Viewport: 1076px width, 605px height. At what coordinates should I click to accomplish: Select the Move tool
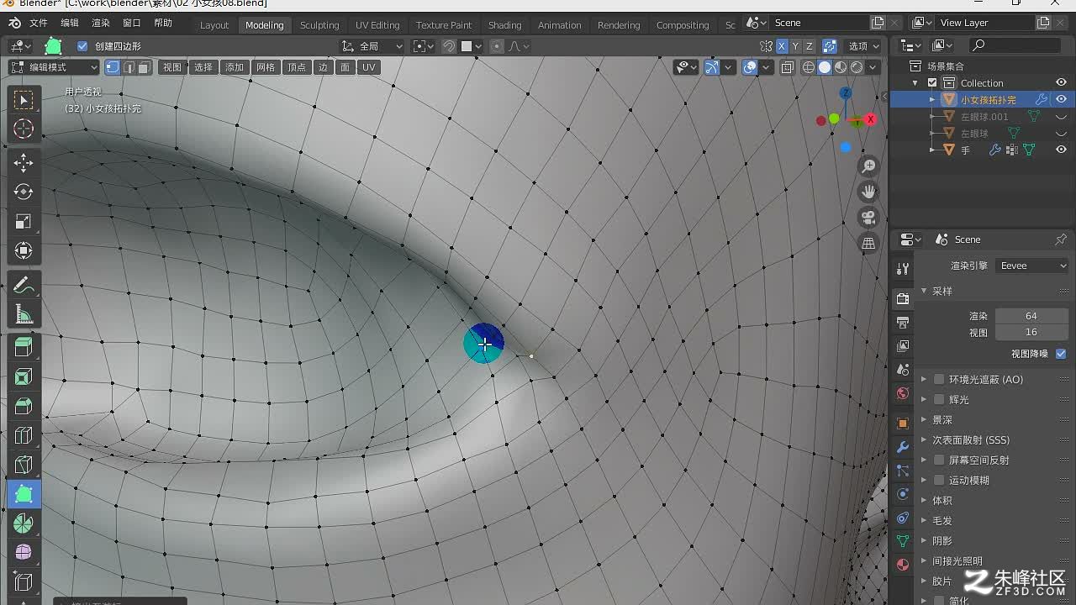24,163
